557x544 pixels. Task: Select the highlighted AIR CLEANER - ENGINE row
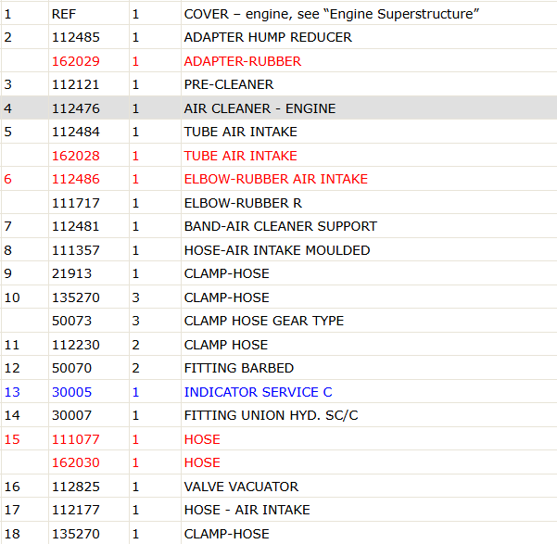278,108
